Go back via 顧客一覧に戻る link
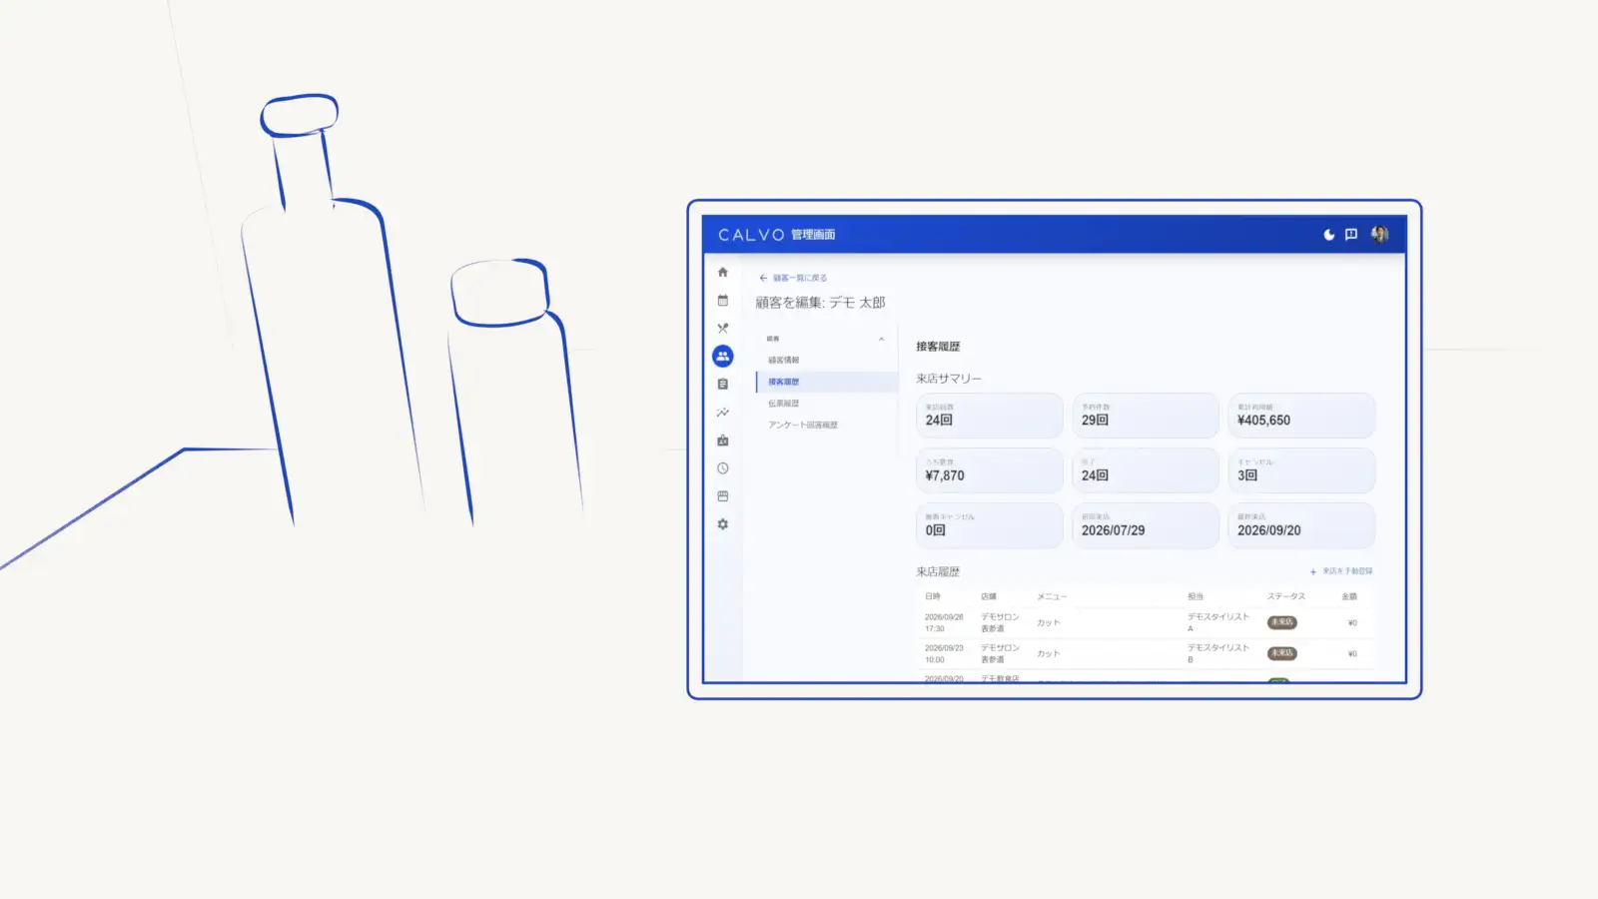Image resolution: width=1598 pixels, height=899 pixels. (793, 278)
